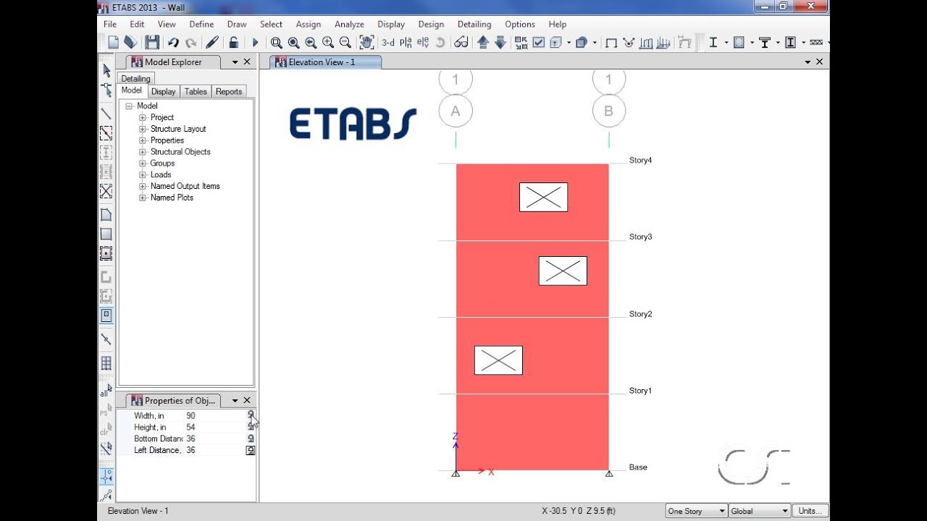927x521 pixels.
Task: Open dropdown next to I-beam section icon
Action: tap(726, 43)
